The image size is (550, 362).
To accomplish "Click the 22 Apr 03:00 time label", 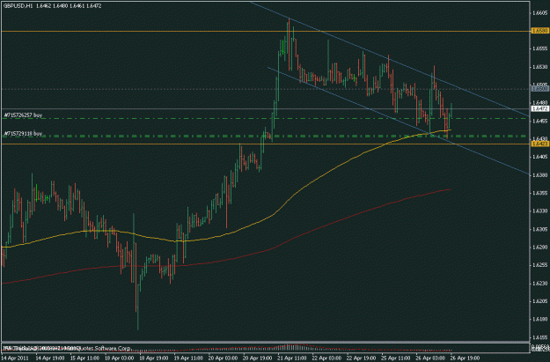I will (326, 358).
